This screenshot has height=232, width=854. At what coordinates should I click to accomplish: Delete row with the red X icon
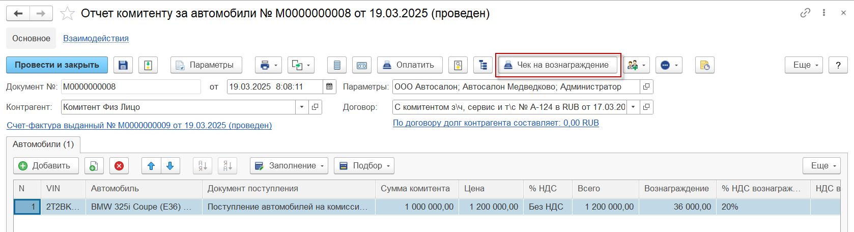click(x=119, y=166)
